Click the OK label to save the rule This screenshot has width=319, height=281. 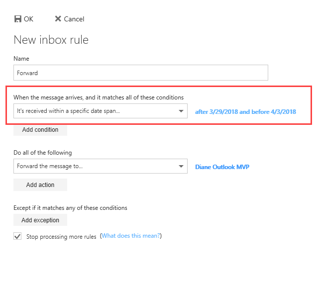pos(28,19)
